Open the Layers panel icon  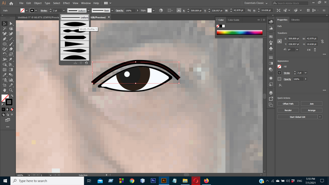pos(271,93)
